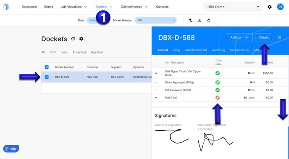Open the DS user avatar menu

[x=280, y=7]
